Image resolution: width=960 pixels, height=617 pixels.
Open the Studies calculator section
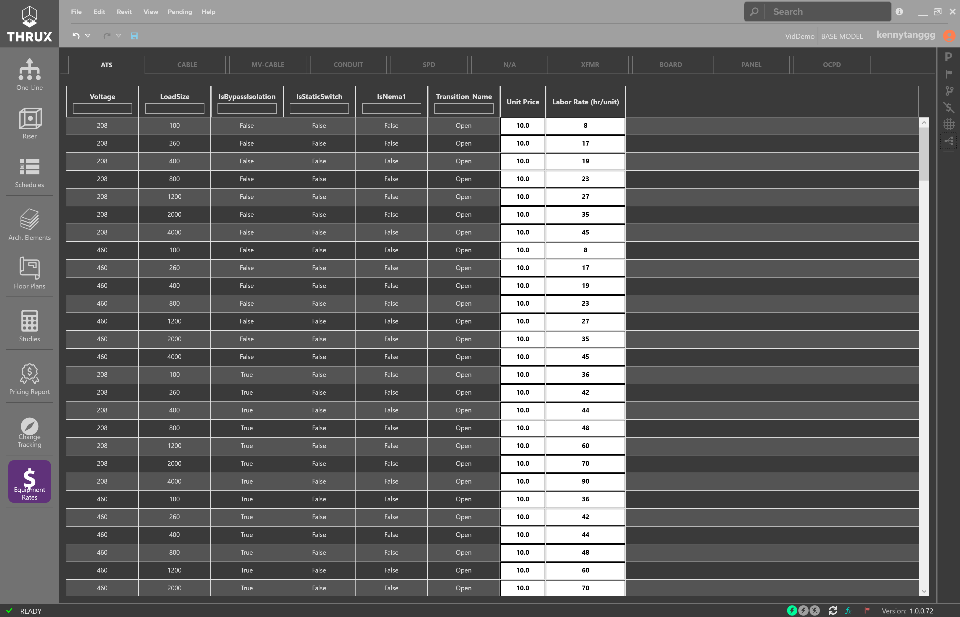click(x=29, y=326)
